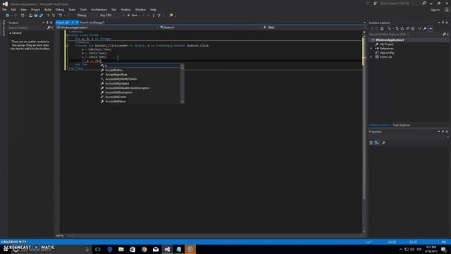The height and width of the screenshot is (254, 451).
Task: Click the Task View taskbar icon
Action: click(x=98, y=249)
